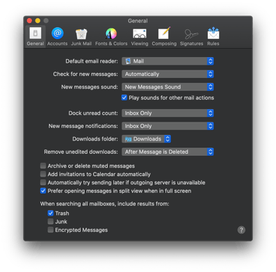The height and width of the screenshot is (272, 276).
Task: Open the Accounts preferences icon
Action: coord(57,36)
